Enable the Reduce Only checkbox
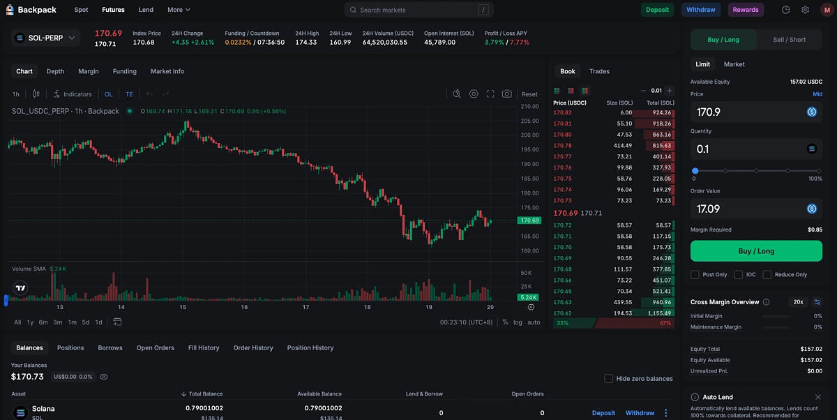This screenshot has height=420, width=837. pyautogui.click(x=767, y=275)
